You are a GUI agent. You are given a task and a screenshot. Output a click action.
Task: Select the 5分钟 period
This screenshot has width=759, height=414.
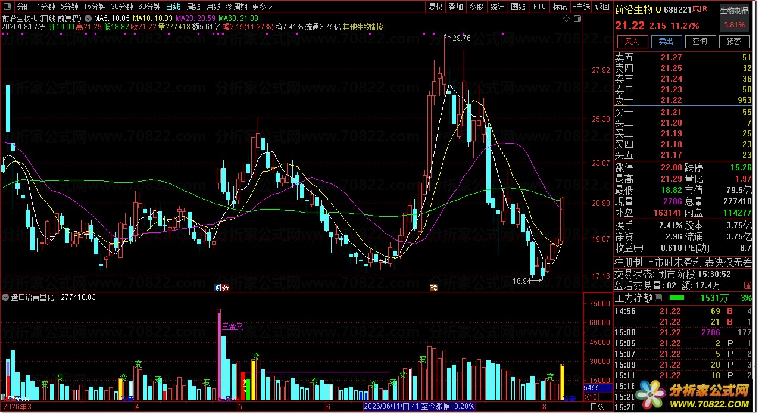(x=69, y=7)
